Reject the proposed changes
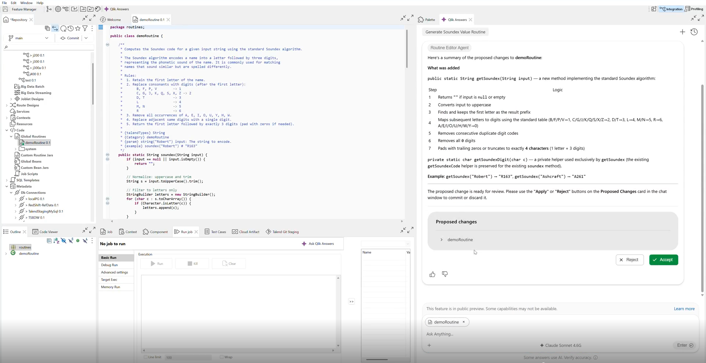706x363 pixels. click(x=630, y=260)
